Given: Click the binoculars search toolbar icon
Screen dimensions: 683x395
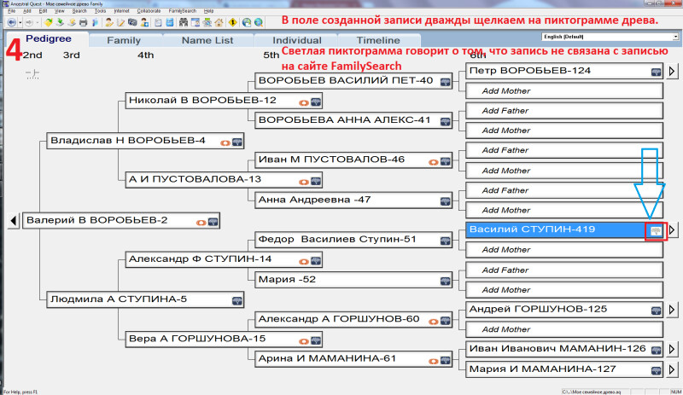Looking at the screenshot, I should [184, 22].
